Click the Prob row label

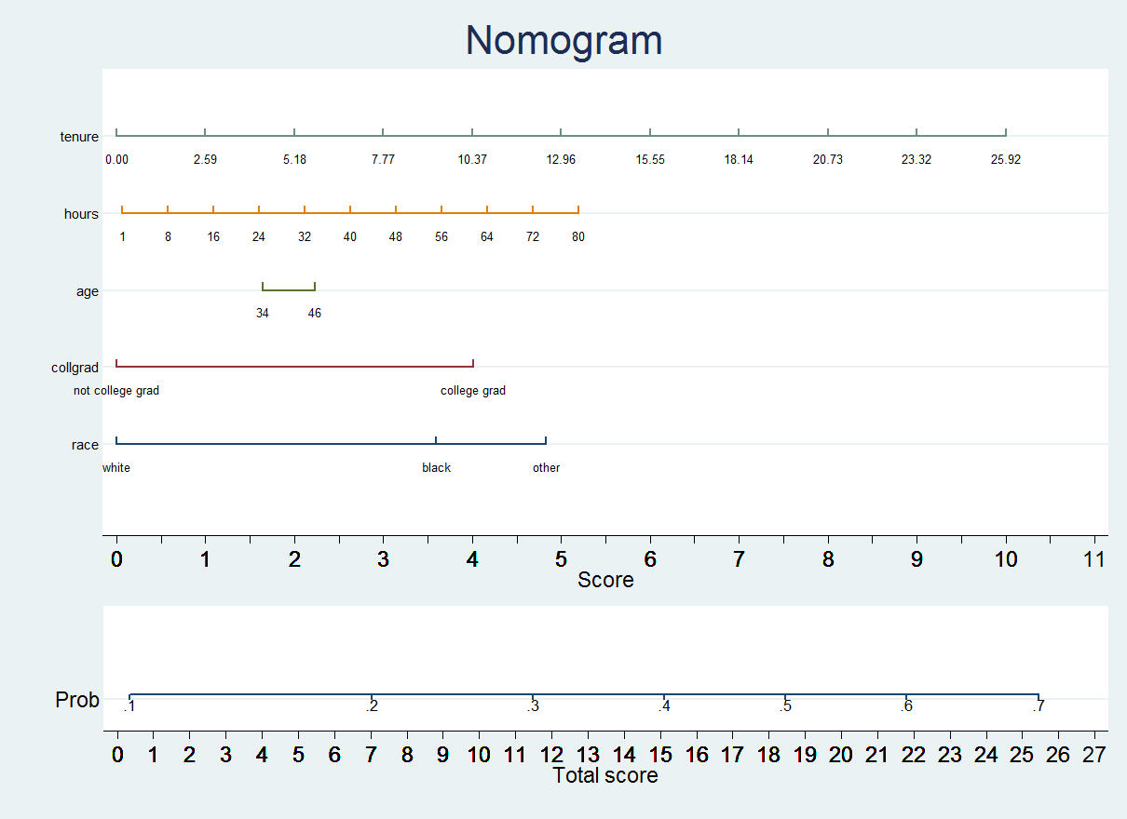point(77,700)
